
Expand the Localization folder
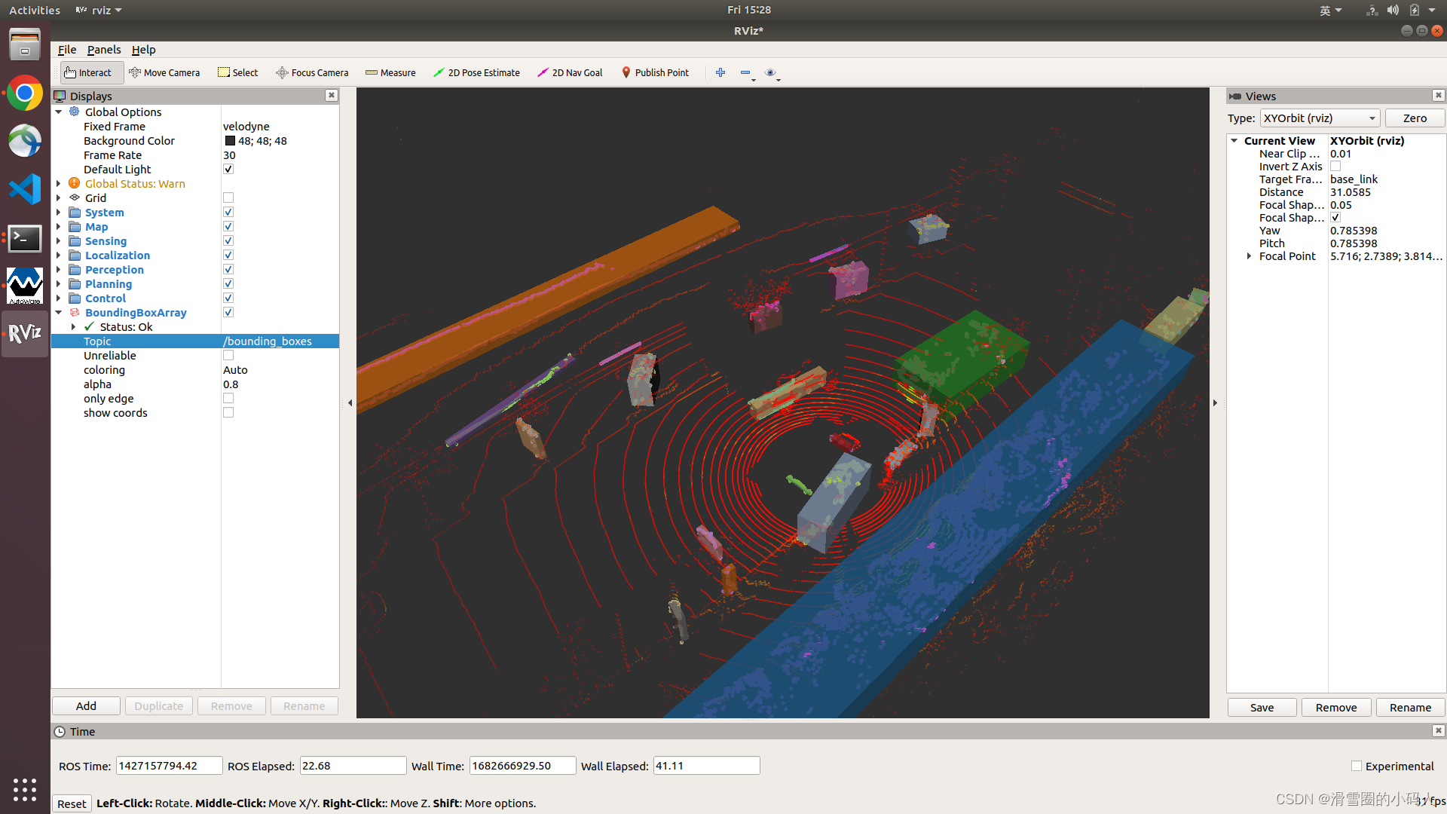point(59,255)
